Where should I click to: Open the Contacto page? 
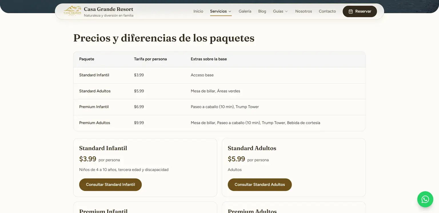coord(327,11)
